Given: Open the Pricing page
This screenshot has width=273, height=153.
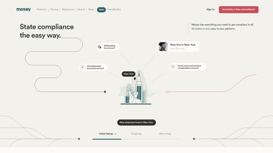Looking at the screenshot, I should coord(54,9).
